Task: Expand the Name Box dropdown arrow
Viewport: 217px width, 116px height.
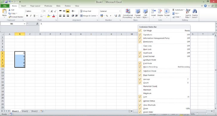Action: click(x=24, y=24)
